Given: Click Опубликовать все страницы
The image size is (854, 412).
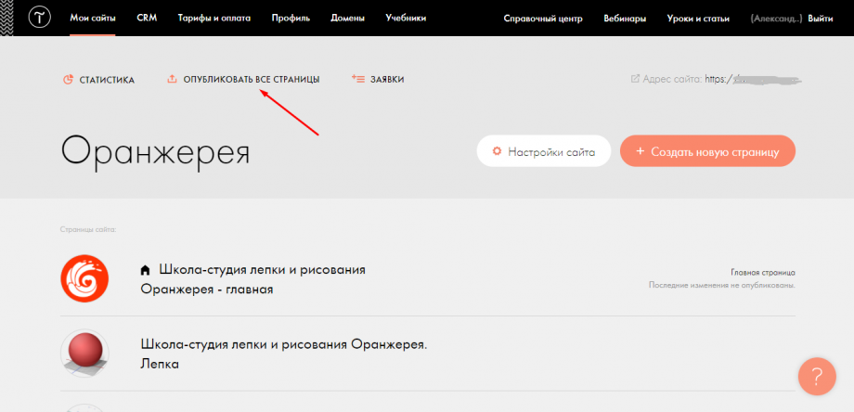Looking at the screenshot, I should (x=251, y=80).
